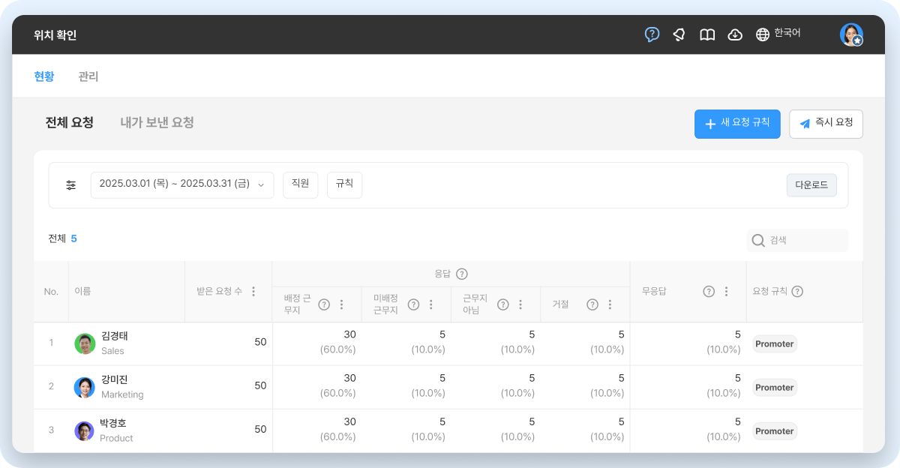
Task: Click the help icon next to 응답
Action: pos(462,274)
